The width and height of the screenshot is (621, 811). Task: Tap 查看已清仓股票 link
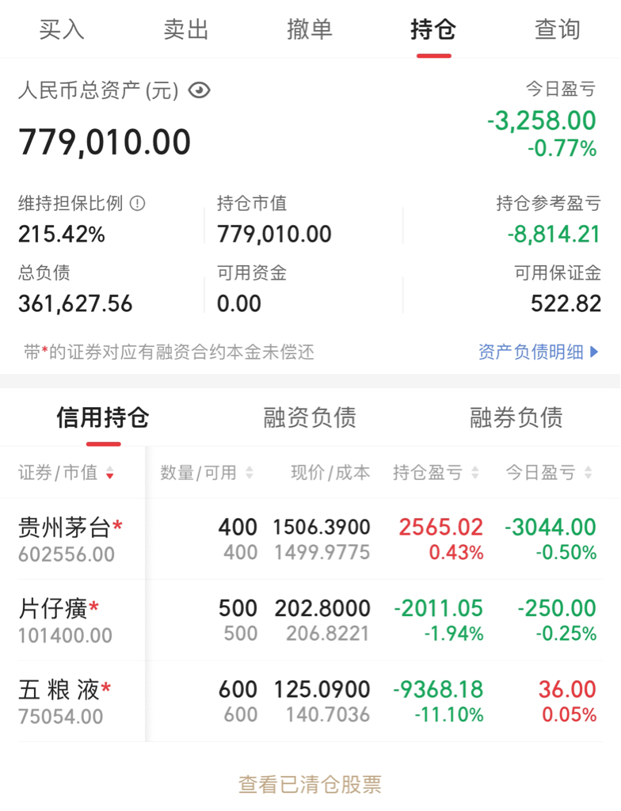pyautogui.click(x=310, y=784)
